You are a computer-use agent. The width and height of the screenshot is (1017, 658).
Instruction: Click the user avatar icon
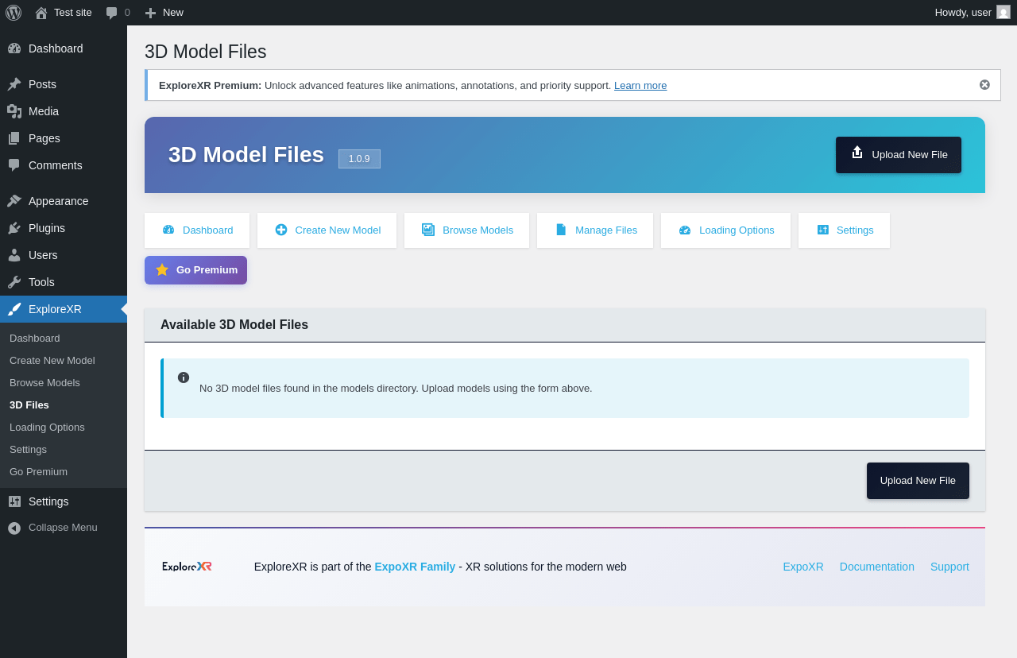[x=1003, y=12]
